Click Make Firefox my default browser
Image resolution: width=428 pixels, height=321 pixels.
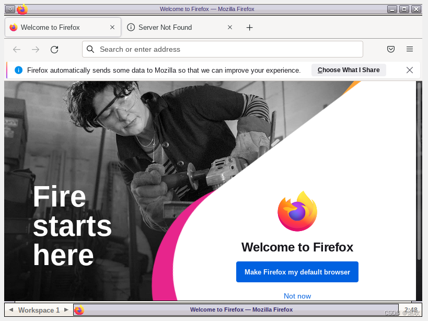pos(297,272)
